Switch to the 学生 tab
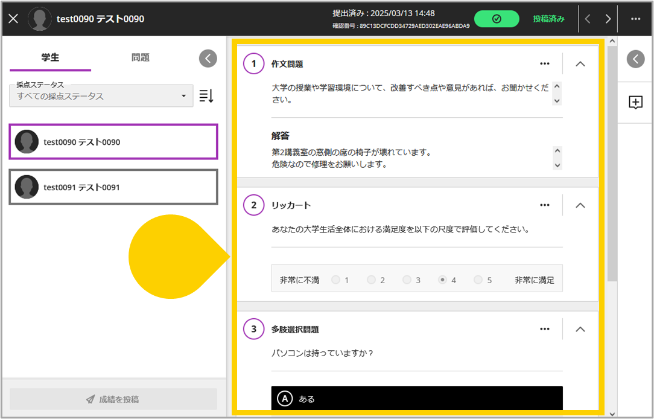This screenshot has width=654, height=419. click(x=50, y=57)
